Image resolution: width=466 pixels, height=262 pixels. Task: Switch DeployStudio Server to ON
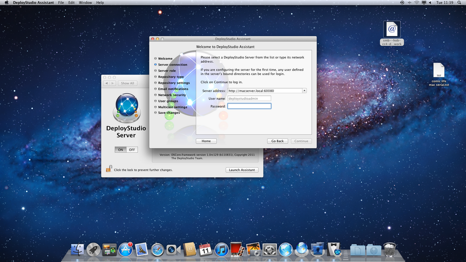tap(120, 150)
